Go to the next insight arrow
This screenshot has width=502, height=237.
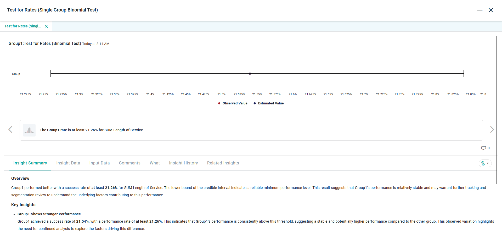click(x=492, y=129)
